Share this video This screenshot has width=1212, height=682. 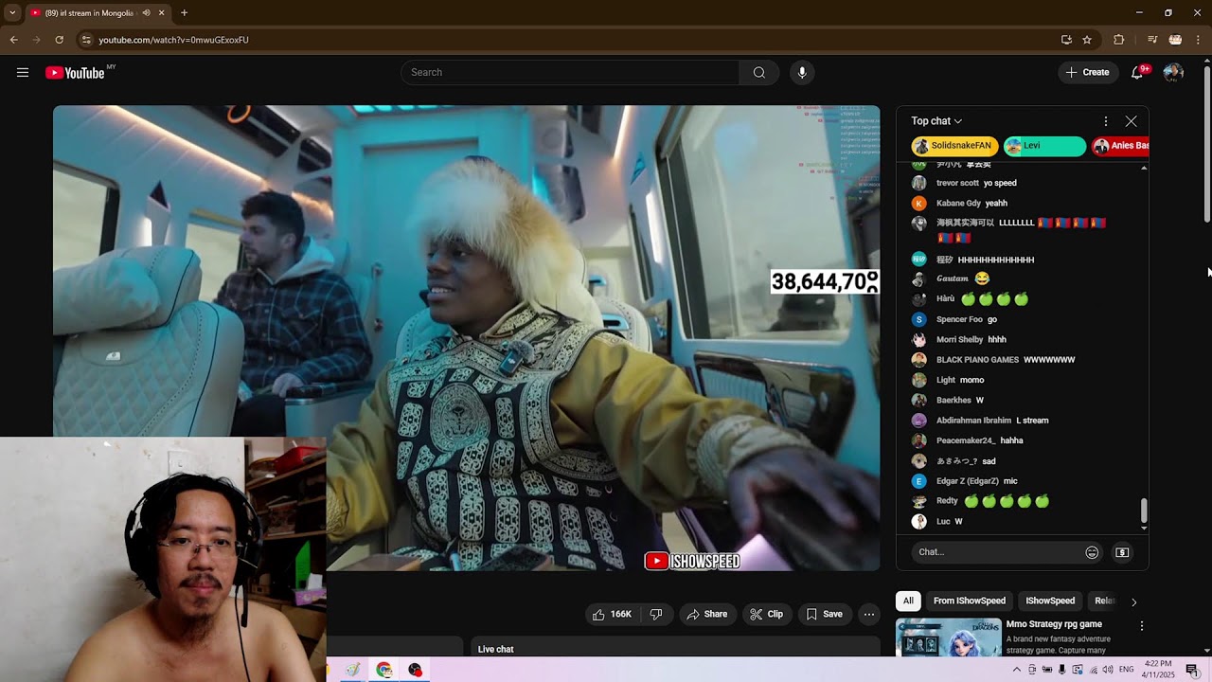click(x=707, y=614)
